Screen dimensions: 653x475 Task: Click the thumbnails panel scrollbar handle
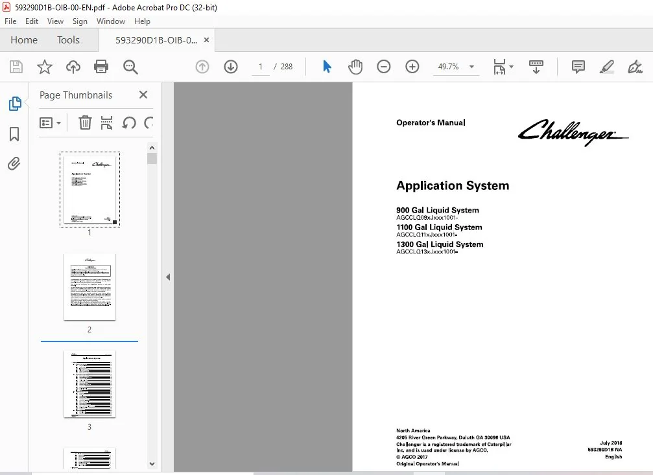[152, 159]
